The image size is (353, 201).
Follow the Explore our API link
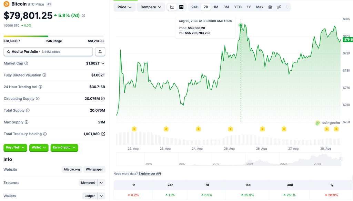(x=150, y=173)
